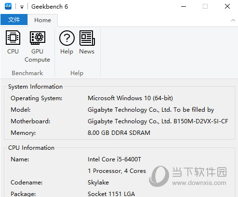Select the 8.00 GB DDR4 SDRAM value

tap(119, 133)
